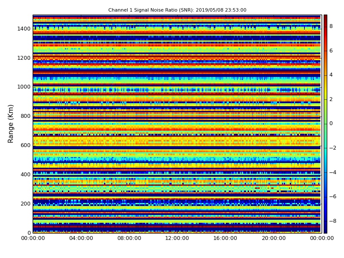344x258 pixels.
Task: Click the colorbar tick label 2
Action: click(x=331, y=99)
